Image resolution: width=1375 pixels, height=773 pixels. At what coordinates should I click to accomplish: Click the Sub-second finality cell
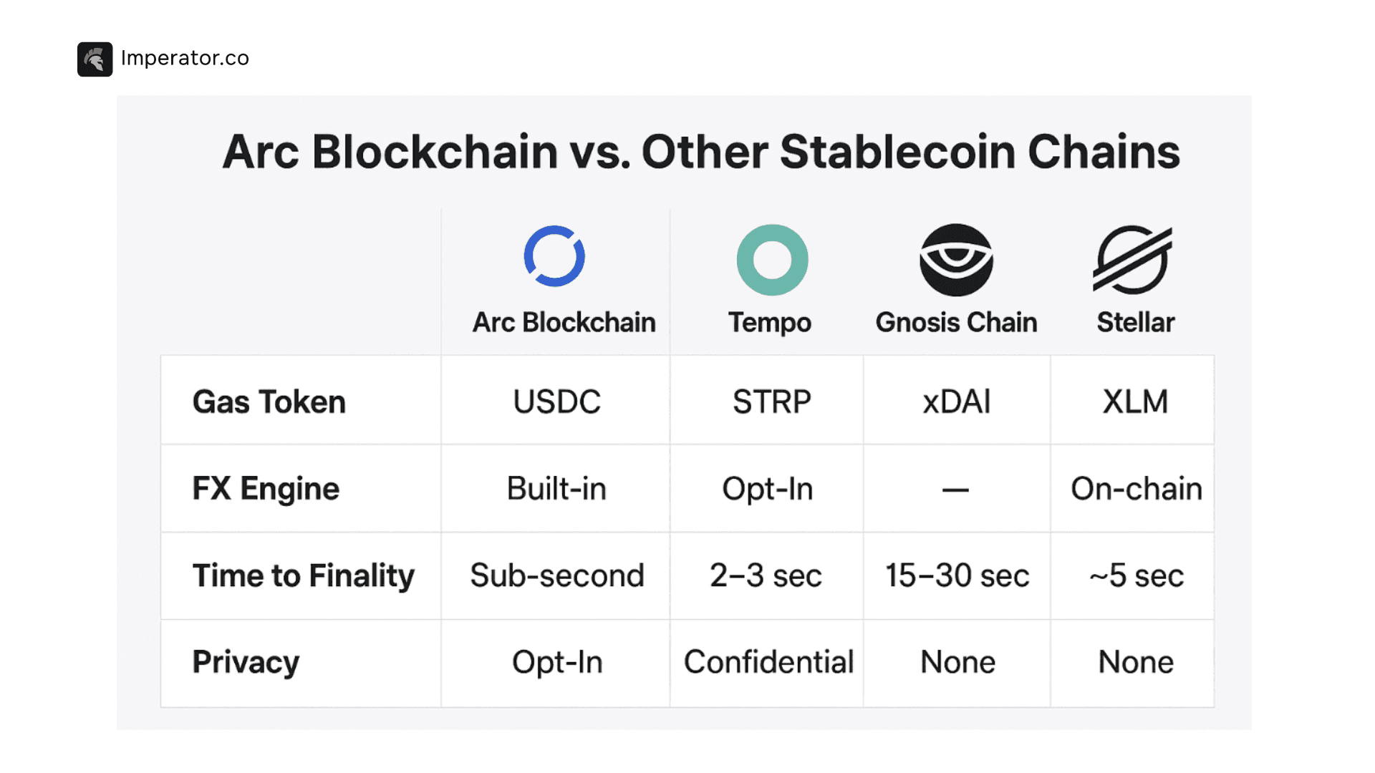[x=556, y=576]
